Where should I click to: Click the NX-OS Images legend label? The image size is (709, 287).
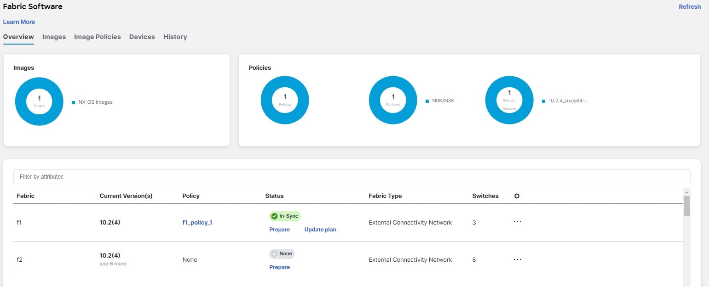pos(96,102)
